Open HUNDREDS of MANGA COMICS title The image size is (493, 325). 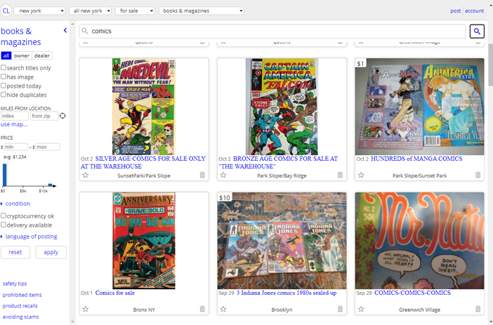(x=416, y=159)
